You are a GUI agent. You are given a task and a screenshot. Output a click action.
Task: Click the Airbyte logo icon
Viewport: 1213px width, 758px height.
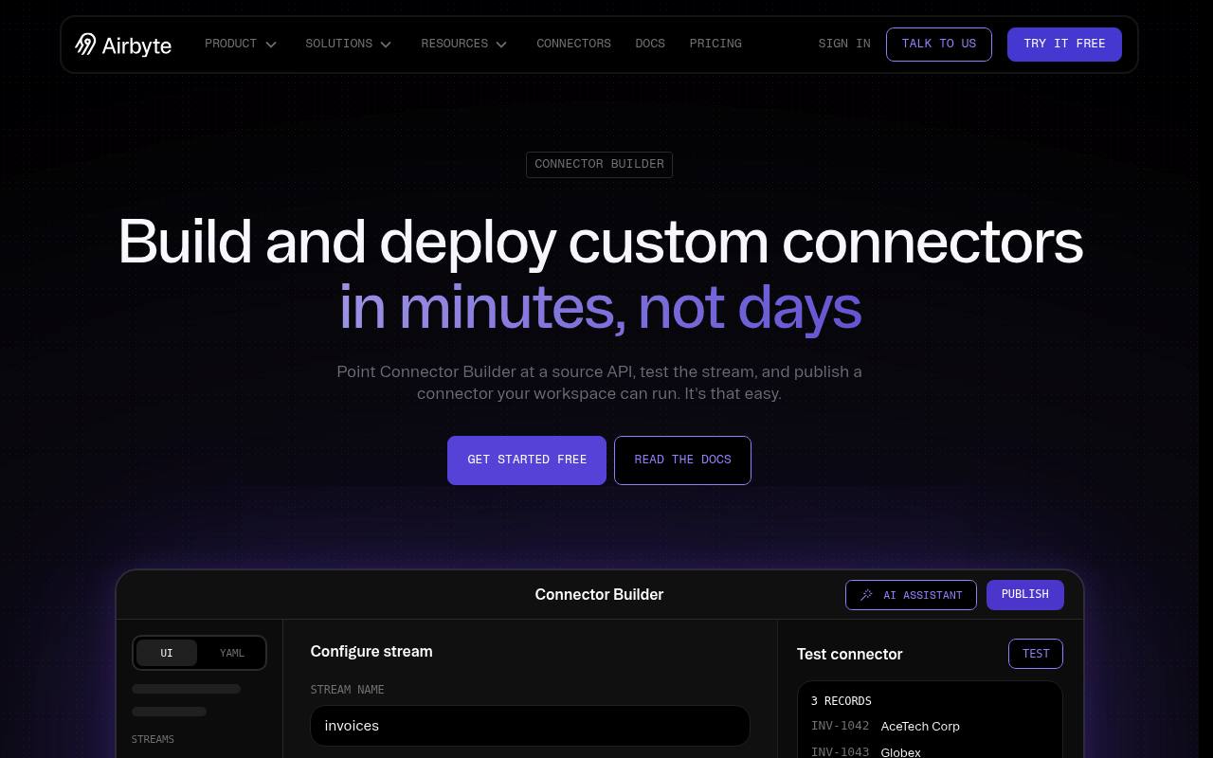[x=85, y=45]
